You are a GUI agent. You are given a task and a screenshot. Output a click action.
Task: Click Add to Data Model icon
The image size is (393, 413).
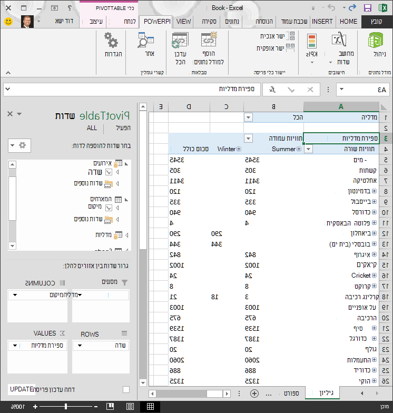(209, 40)
